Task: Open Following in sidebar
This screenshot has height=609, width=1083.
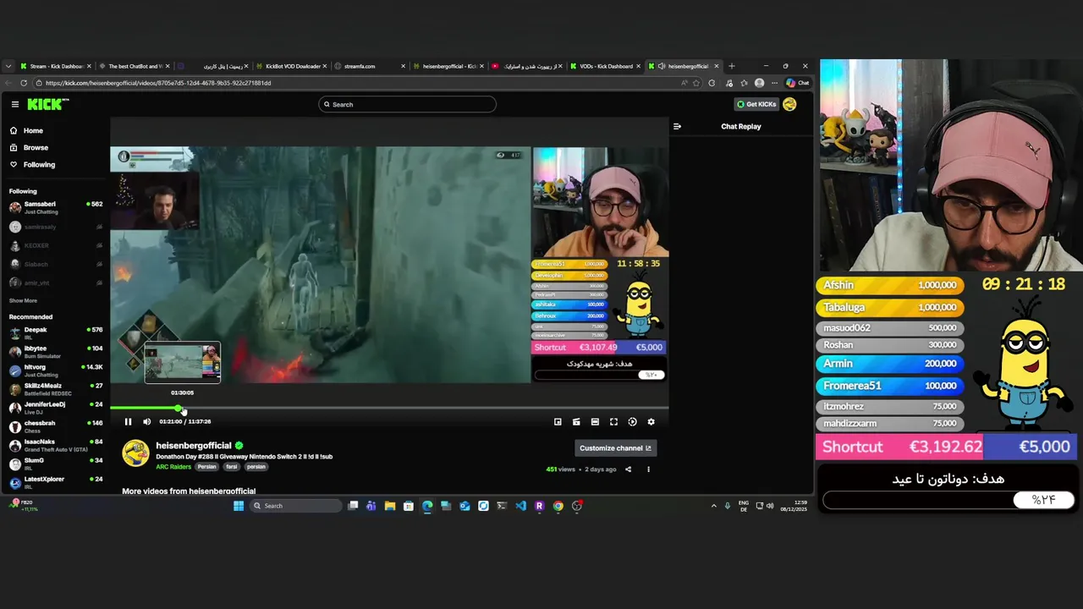Action: point(39,164)
